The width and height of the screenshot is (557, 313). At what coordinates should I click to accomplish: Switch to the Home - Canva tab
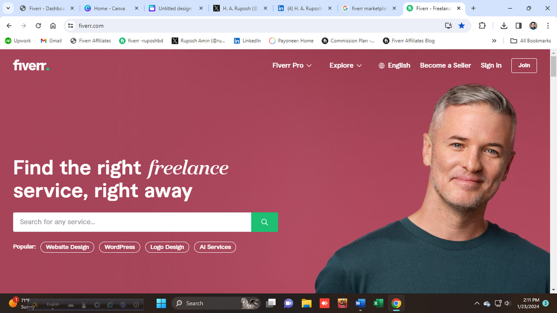110,8
